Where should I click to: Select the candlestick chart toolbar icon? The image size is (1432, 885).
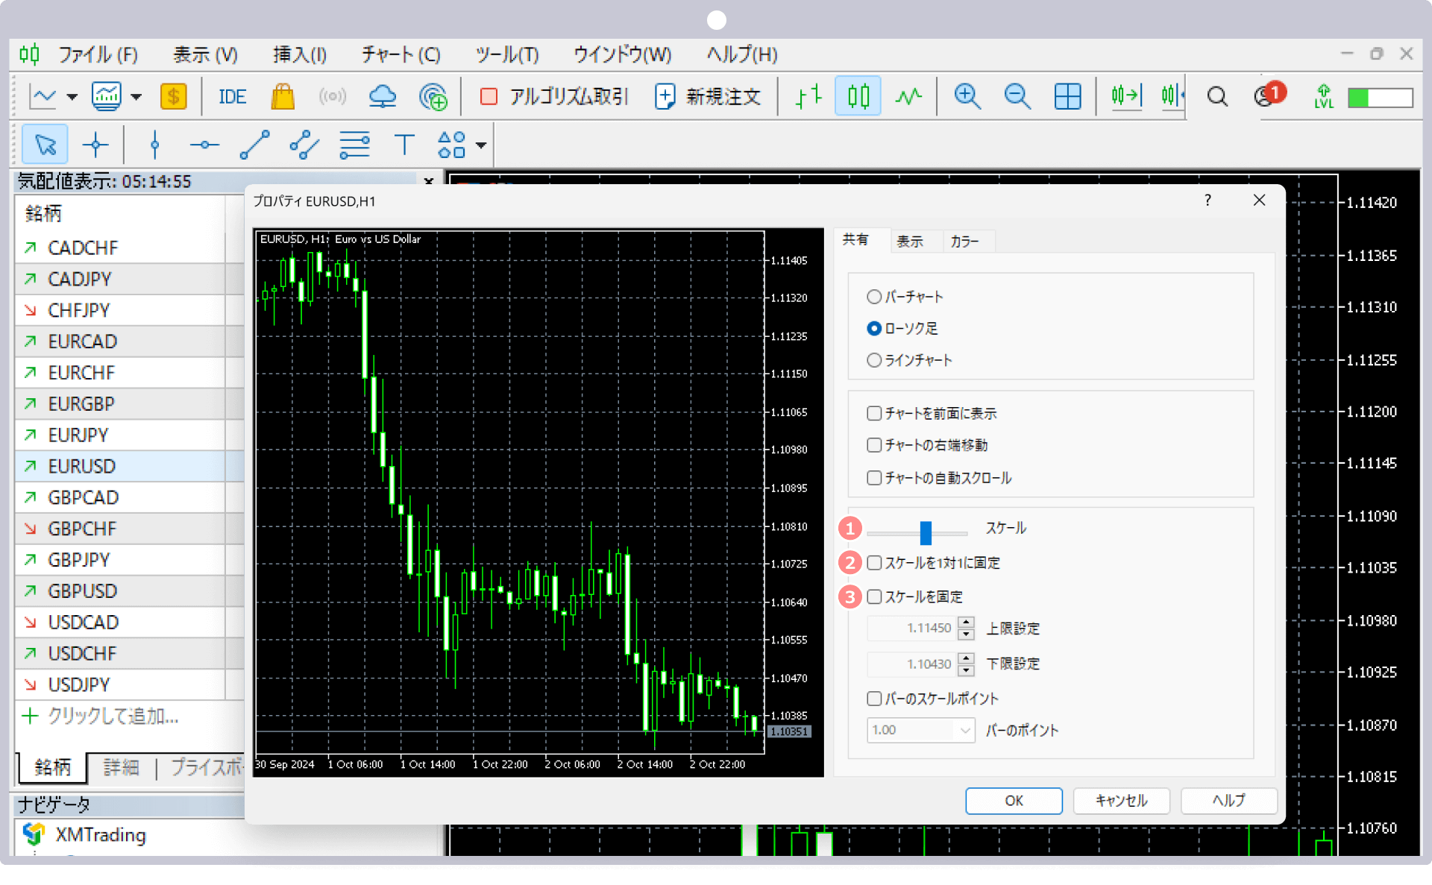tap(858, 96)
